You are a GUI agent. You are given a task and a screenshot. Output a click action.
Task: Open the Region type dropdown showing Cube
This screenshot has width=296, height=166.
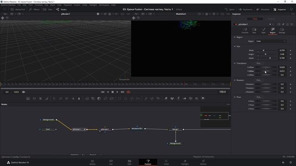tap(271, 41)
